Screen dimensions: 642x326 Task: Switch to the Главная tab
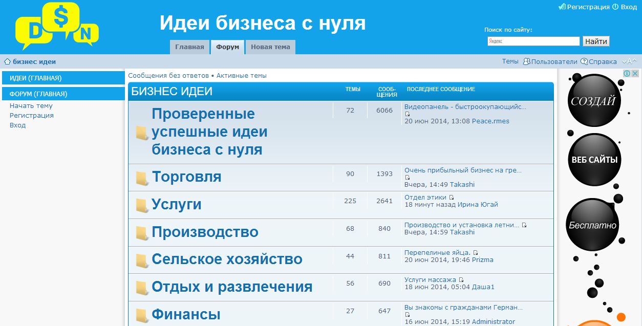coord(189,47)
